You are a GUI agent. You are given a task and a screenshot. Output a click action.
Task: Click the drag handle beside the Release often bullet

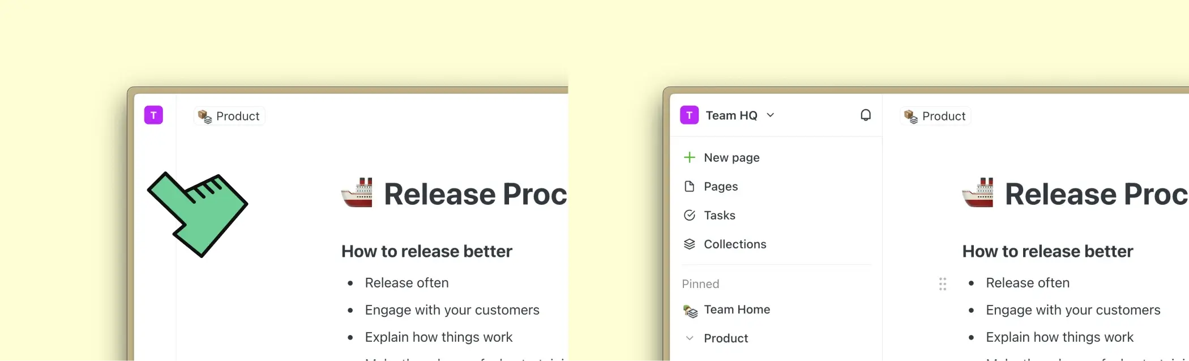942,283
